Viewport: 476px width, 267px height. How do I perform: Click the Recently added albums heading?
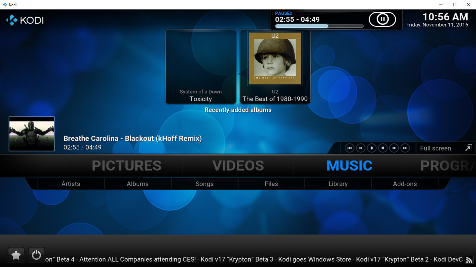(238, 110)
